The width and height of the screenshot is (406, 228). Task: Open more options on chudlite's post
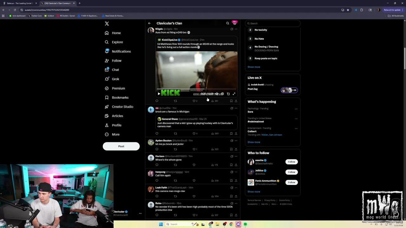[x=236, y=108]
